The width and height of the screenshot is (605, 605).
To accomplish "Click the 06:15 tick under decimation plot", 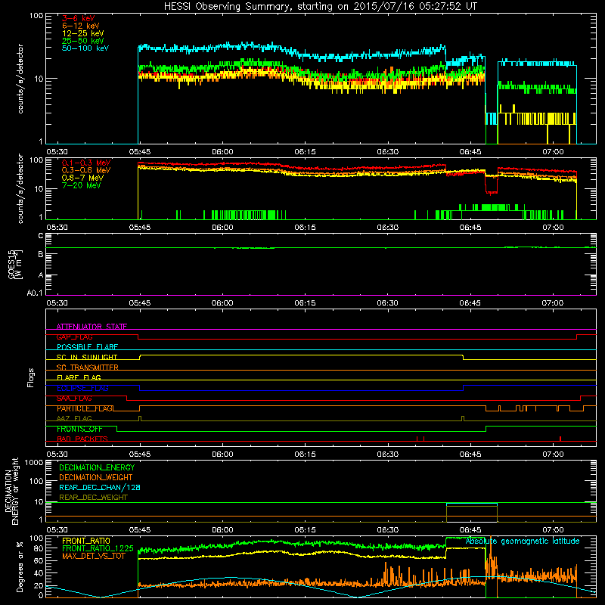I will [x=305, y=530].
